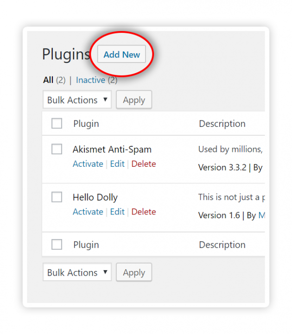Click the top Bulk Actions dropdown arrow

(105, 99)
